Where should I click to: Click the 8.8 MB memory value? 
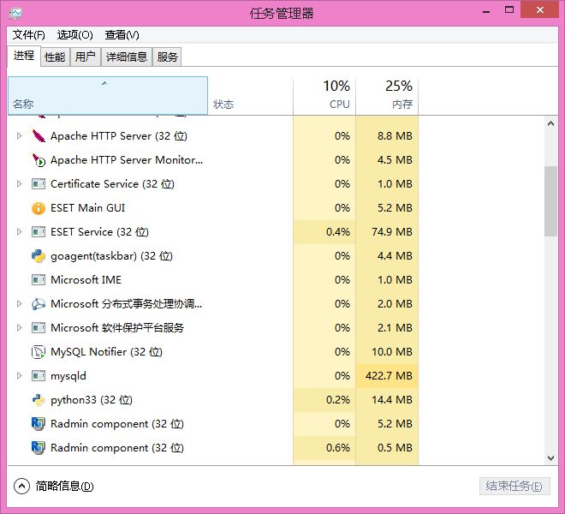(x=395, y=136)
